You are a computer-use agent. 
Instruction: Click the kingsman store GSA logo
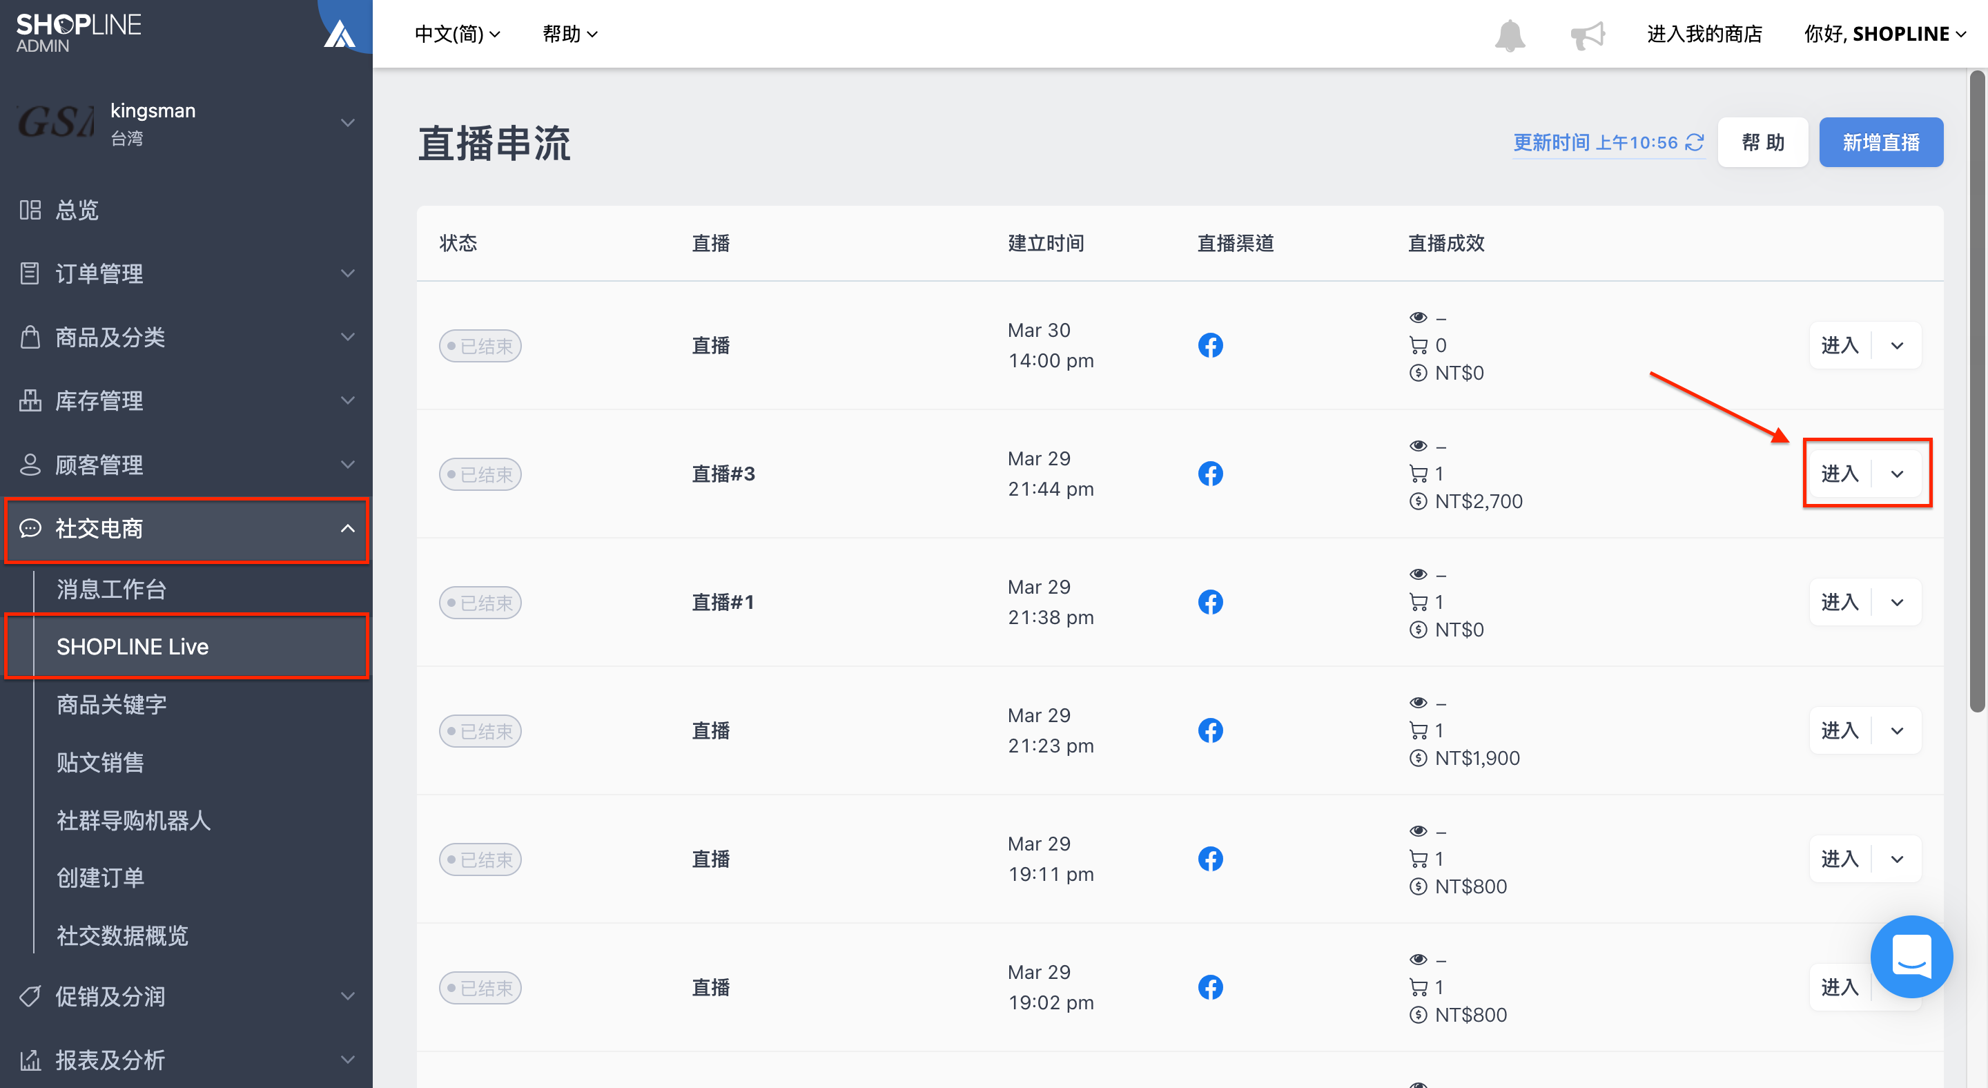[x=57, y=122]
